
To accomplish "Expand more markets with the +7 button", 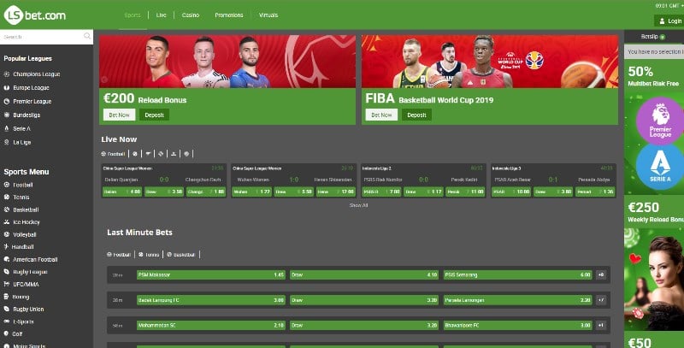I will (x=601, y=300).
